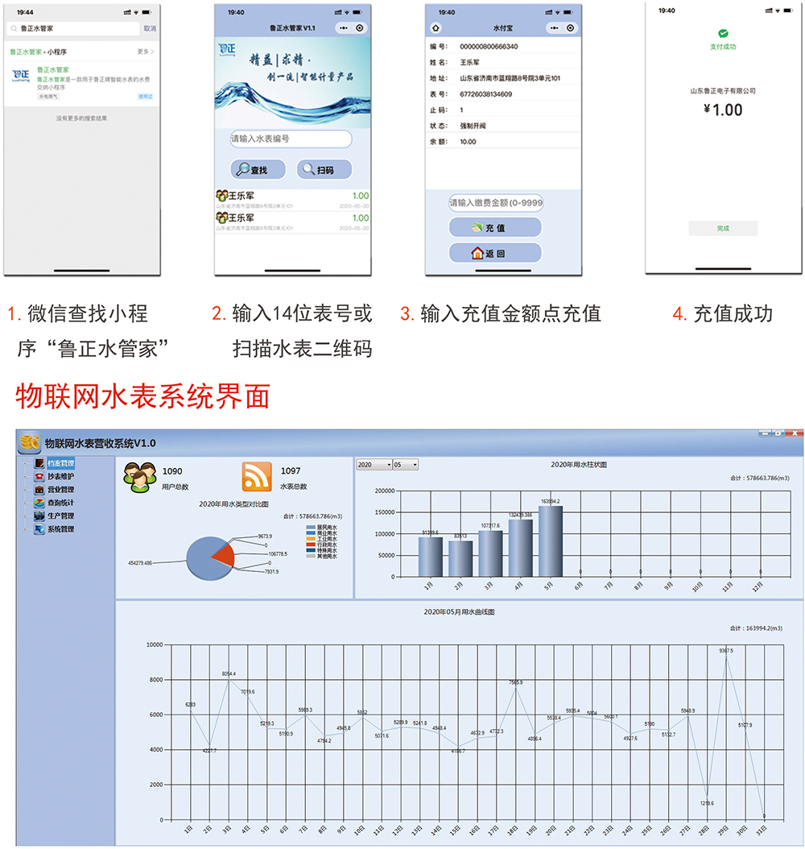Tap the Wi-Fi icon on the 支付成功 phone screen
The image size is (805, 849).
point(777,10)
